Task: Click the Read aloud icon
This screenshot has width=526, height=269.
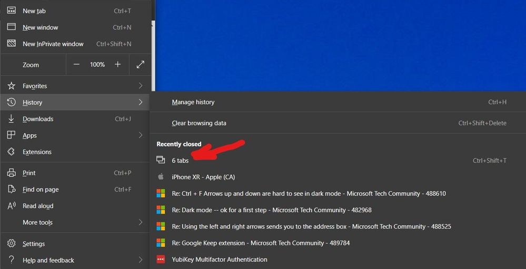Action: (x=12, y=206)
